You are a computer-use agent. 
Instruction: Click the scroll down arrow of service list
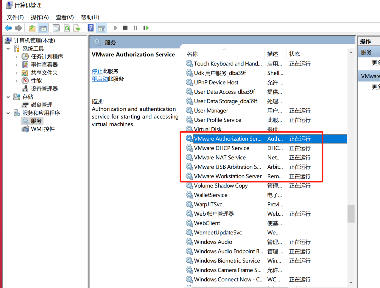(351, 283)
